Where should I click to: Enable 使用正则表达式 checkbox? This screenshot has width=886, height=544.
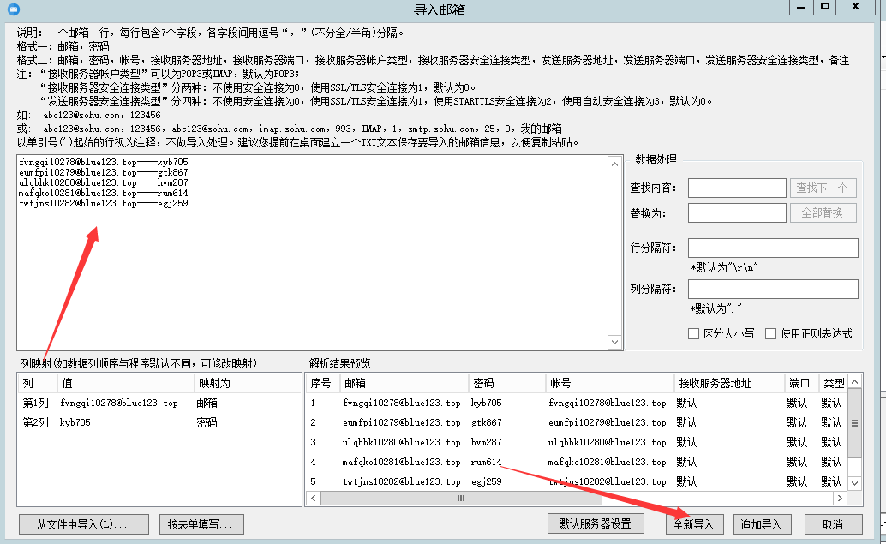point(770,334)
